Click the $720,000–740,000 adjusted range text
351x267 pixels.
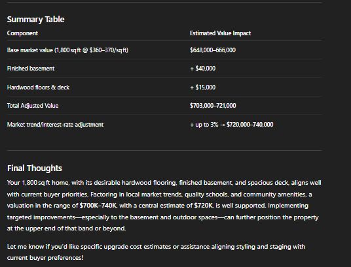coord(249,124)
